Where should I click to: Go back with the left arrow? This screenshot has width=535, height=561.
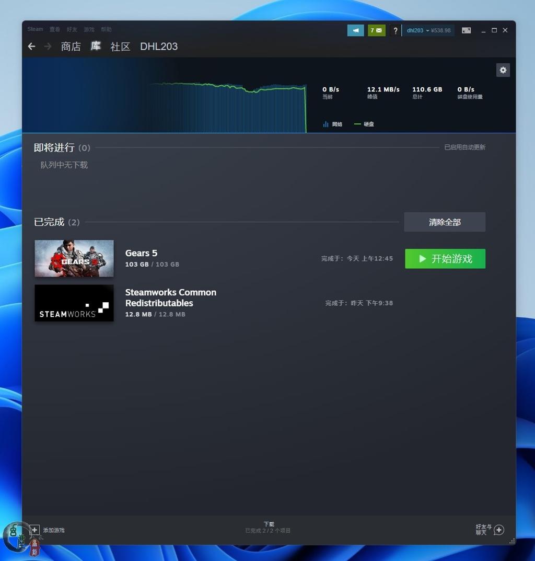(x=31, y=46)
